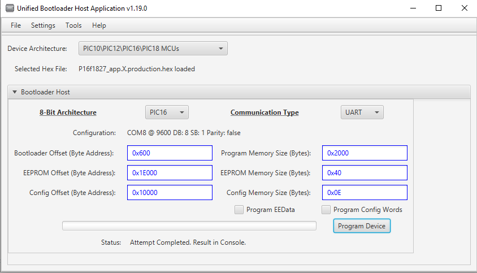Screen dimensions: 477x273
Task: Open the Settings menu
Action: 43,25
